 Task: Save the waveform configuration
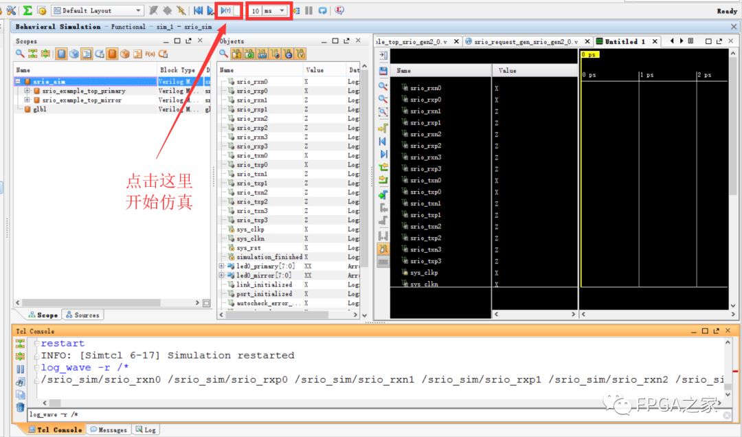click(383, 71)
